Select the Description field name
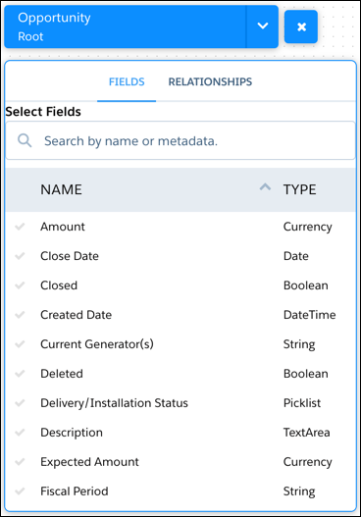Viewport: 361px width, 517px height. pos(72,433)
